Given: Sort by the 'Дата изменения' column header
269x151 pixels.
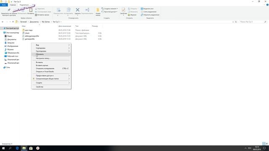Looking at the screenshot, I should pyautogui.click(x=65, y=26).
